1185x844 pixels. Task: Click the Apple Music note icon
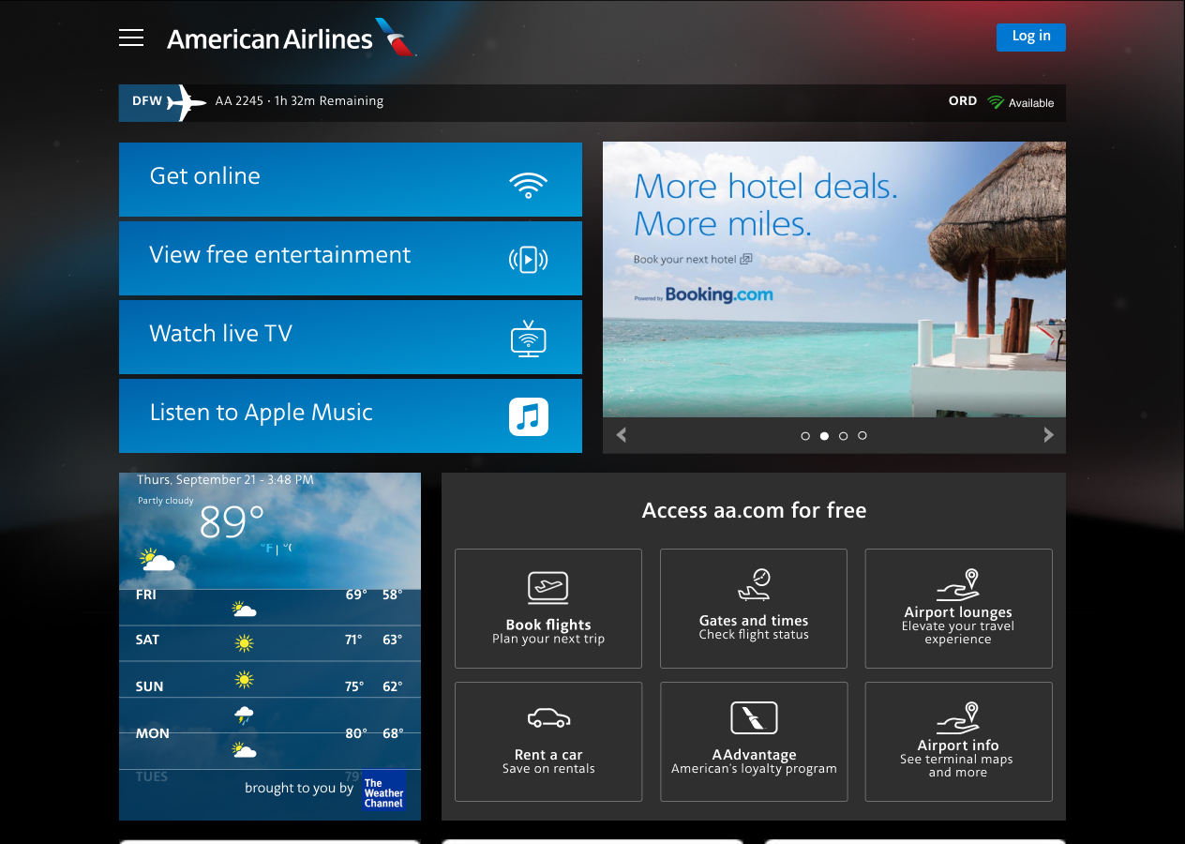(529, 416)
